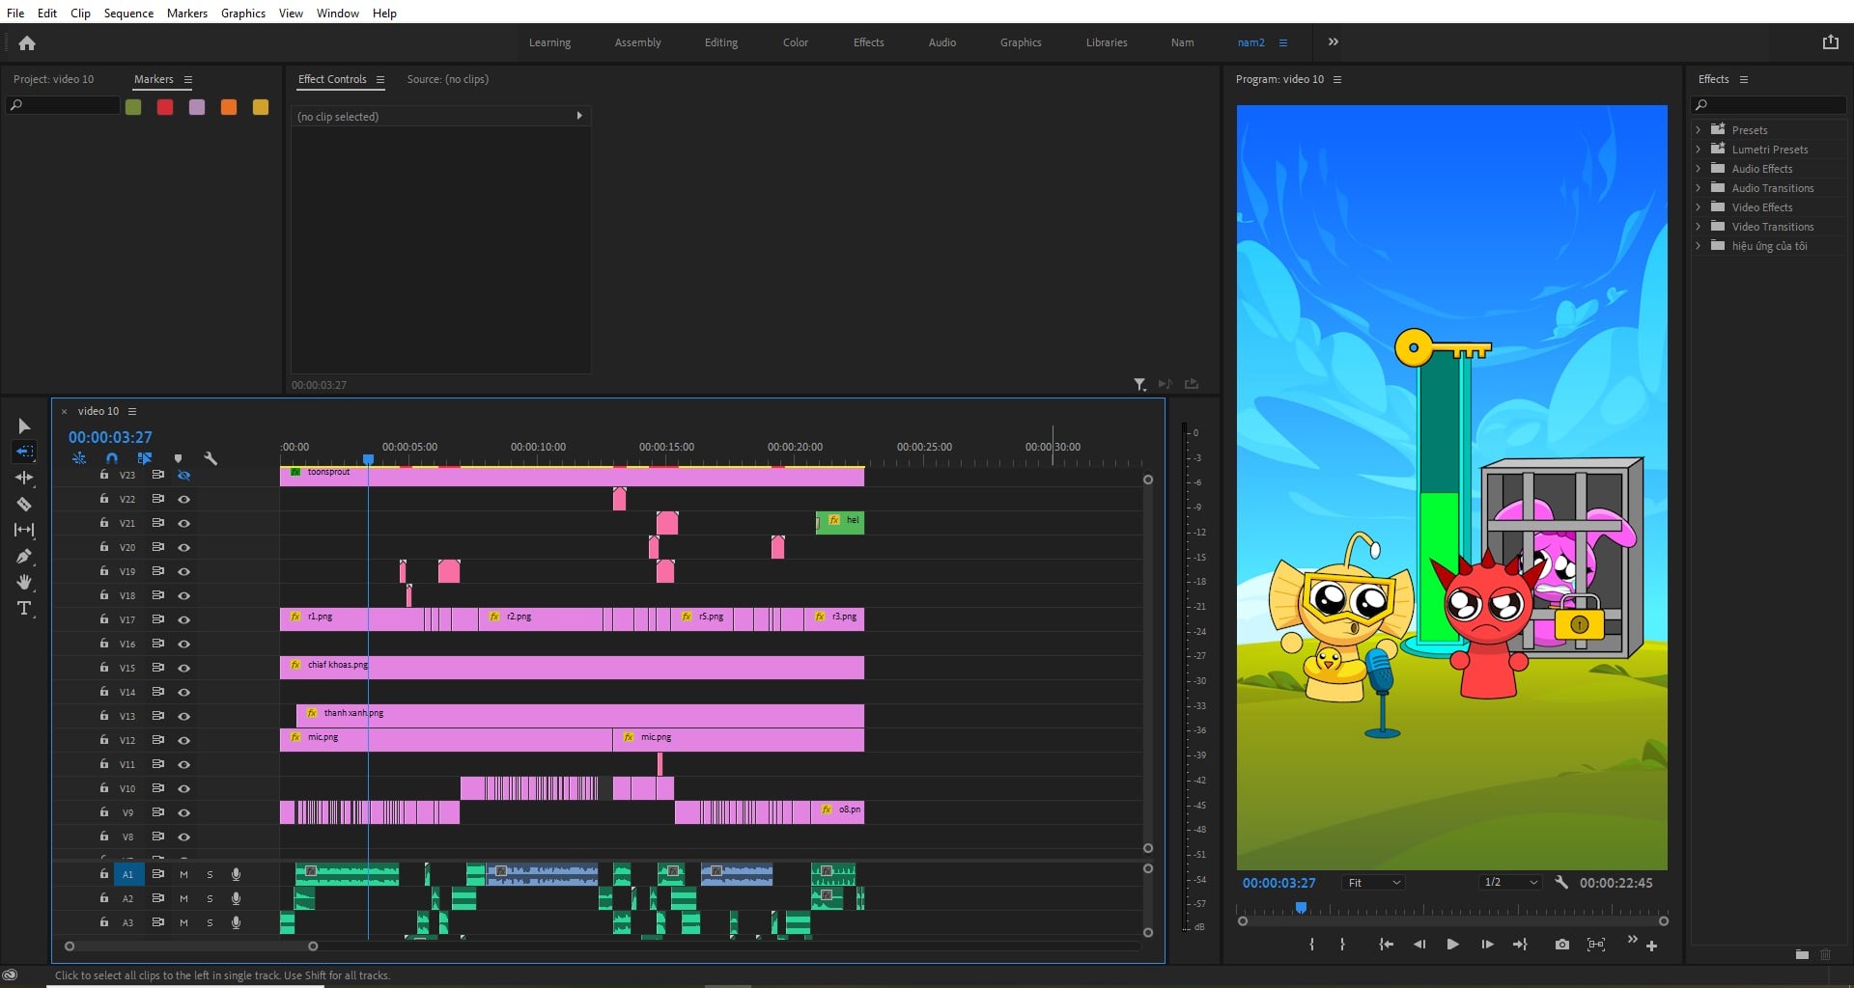Click Go to Out point button

[x=1520, y=945]
